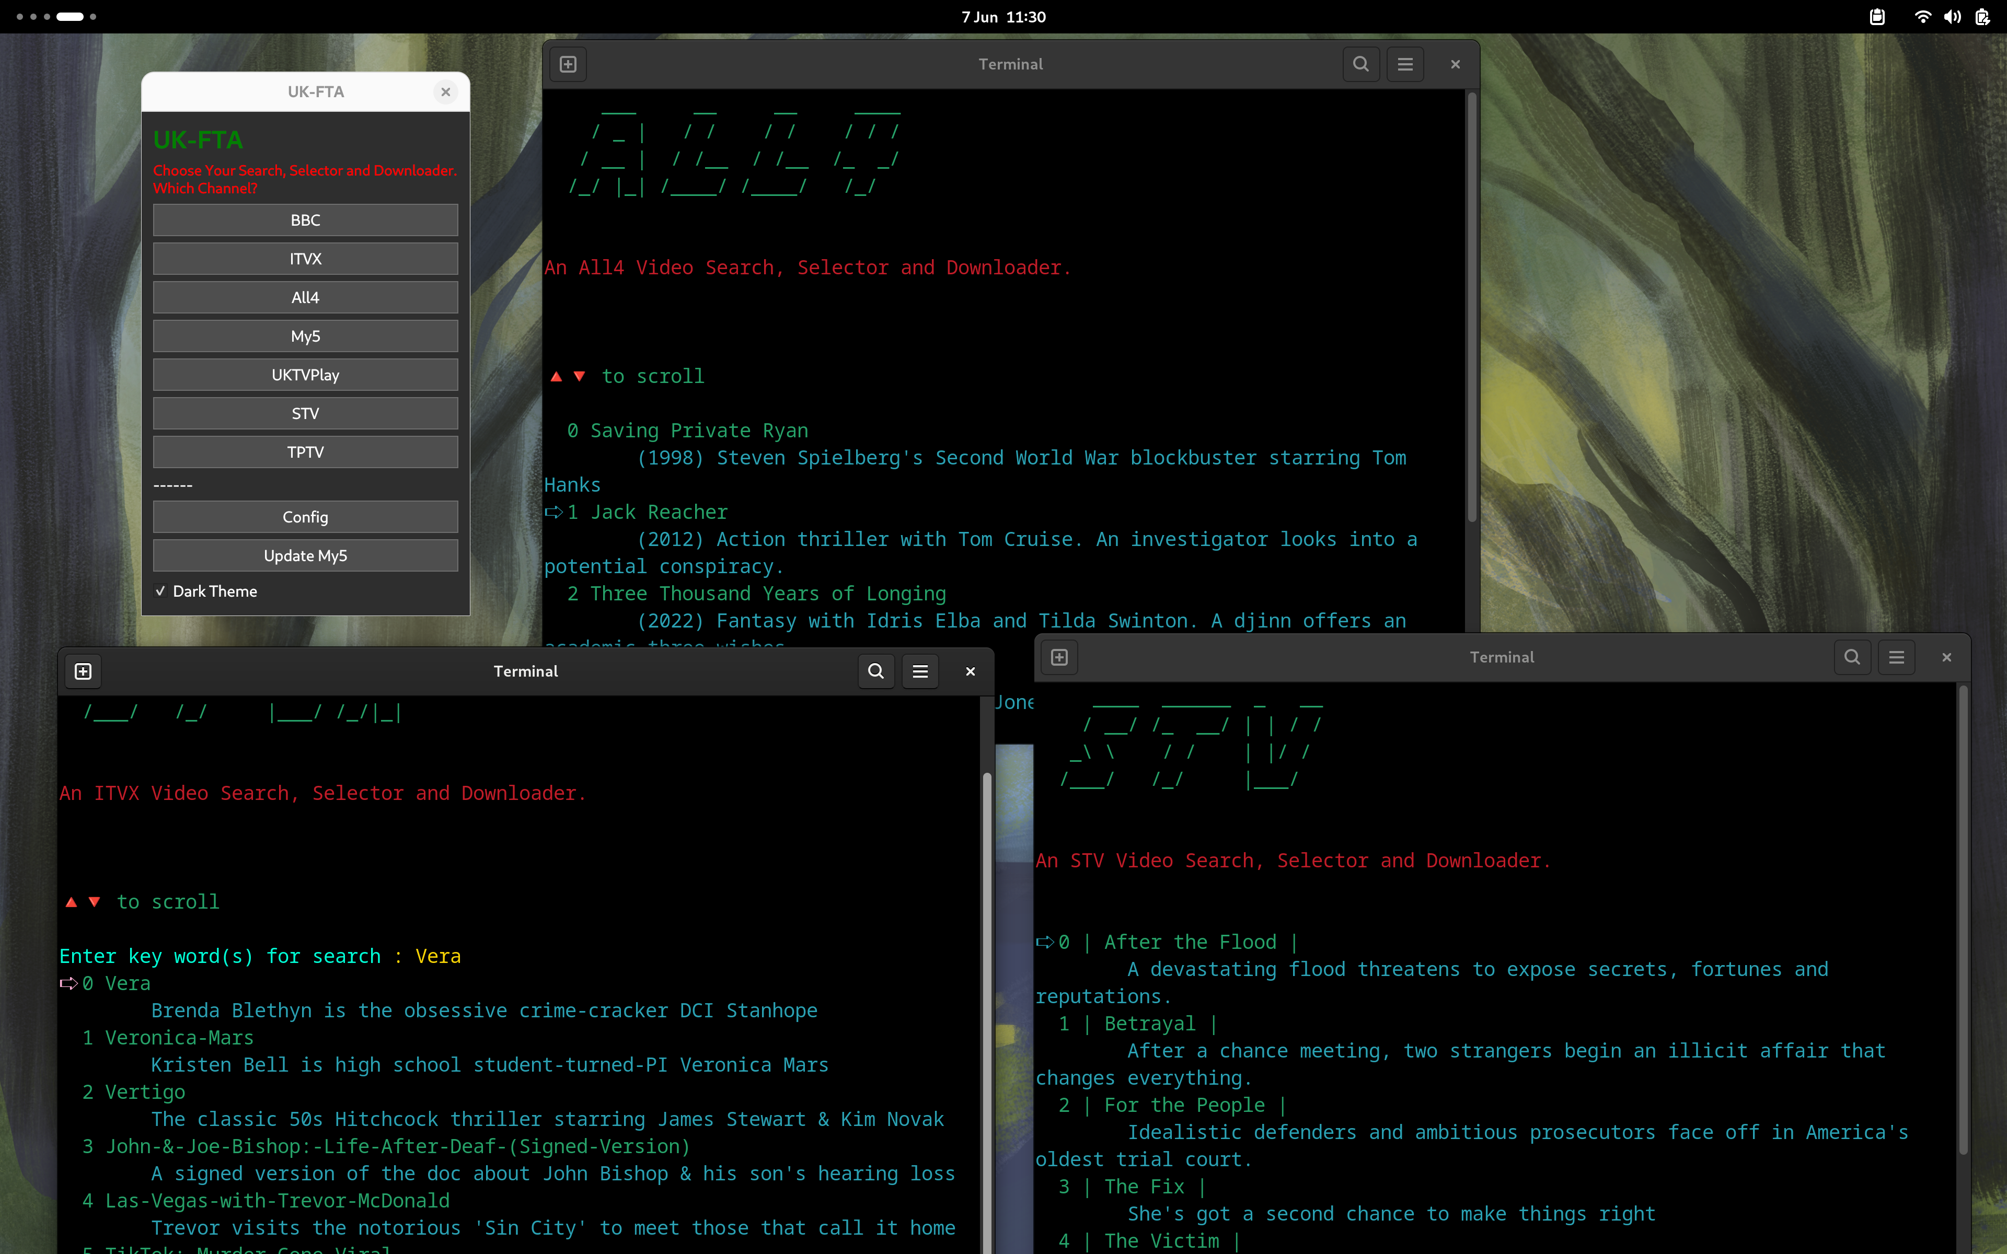Choose the UKTVPlay channel
The height and width of the screenshot is (1254, 2007).
coord(305,375)
